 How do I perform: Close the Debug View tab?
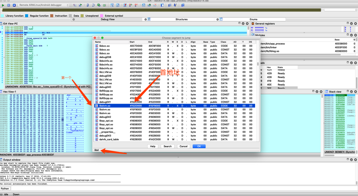tap(74, 19)
